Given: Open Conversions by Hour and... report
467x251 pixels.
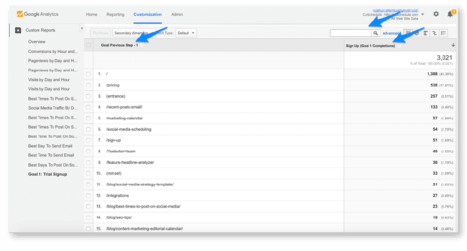Looking at the screenshot, I should (x=53, y=52).
